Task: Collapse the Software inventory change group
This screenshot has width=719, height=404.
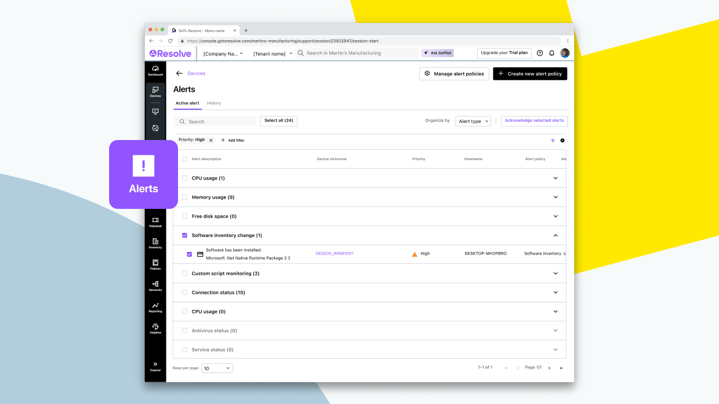Action: (x=555, y=235)
